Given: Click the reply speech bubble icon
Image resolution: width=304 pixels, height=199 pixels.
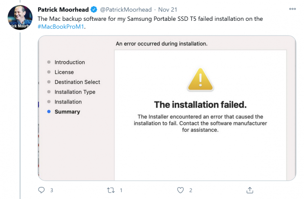Looking at the screenshot, I should coord(42,190).
